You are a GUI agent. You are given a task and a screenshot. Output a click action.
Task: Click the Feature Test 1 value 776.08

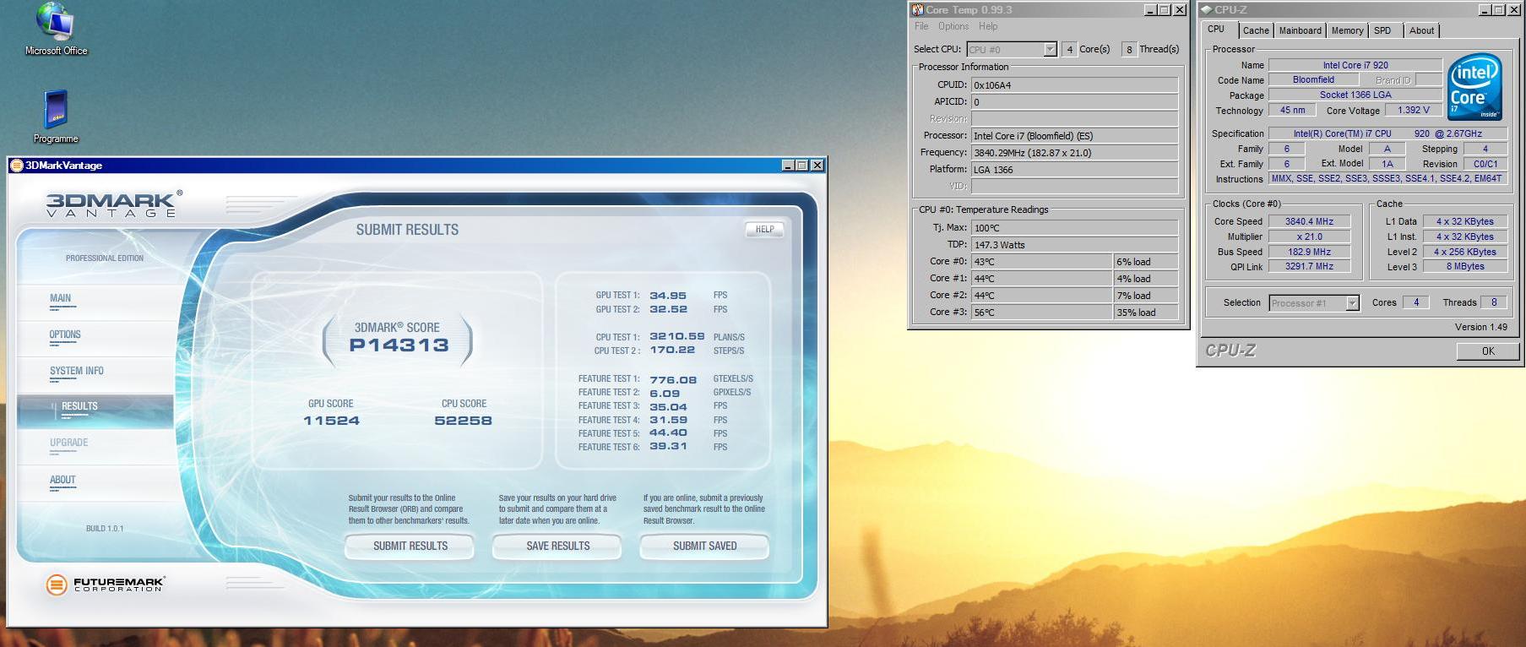pyautogui.click(x=673, y=380)
